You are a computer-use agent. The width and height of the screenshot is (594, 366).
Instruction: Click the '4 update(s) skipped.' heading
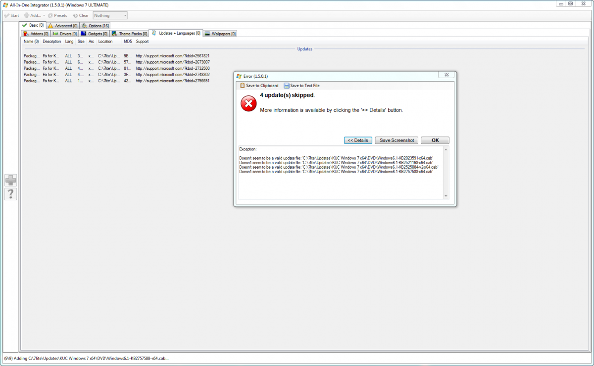click(287, 95)
